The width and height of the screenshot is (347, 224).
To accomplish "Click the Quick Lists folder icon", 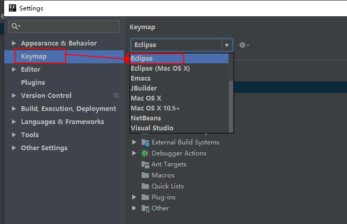I will pos(145,186).
